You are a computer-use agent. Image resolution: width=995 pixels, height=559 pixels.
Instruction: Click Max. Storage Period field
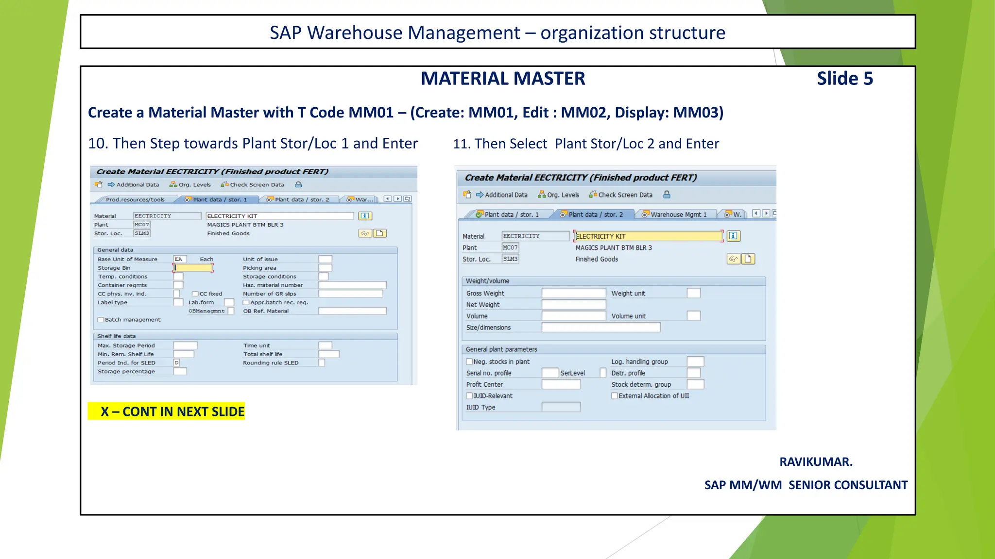(x=186, y=345)
